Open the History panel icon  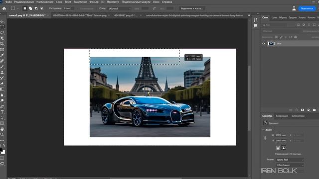pyautogui.click(x=256, y=20)
